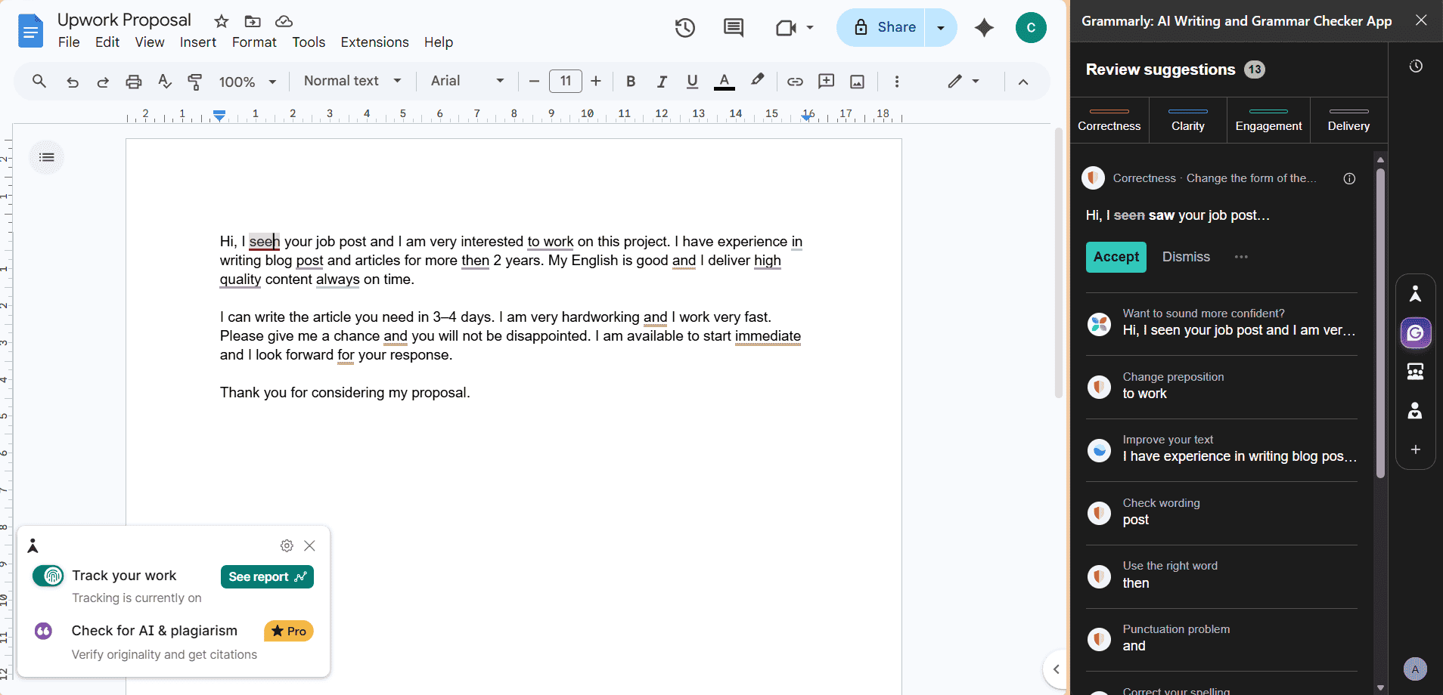1443x695 pixels.
Task: Open tracking popup settings gear
Action: [x=287, y=545]
